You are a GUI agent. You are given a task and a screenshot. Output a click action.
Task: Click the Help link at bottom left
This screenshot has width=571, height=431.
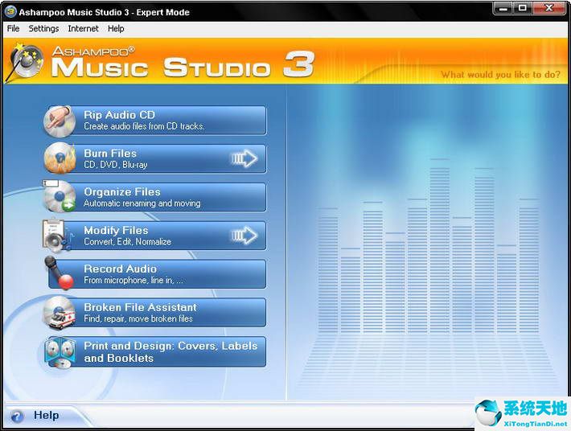(46, 416)
